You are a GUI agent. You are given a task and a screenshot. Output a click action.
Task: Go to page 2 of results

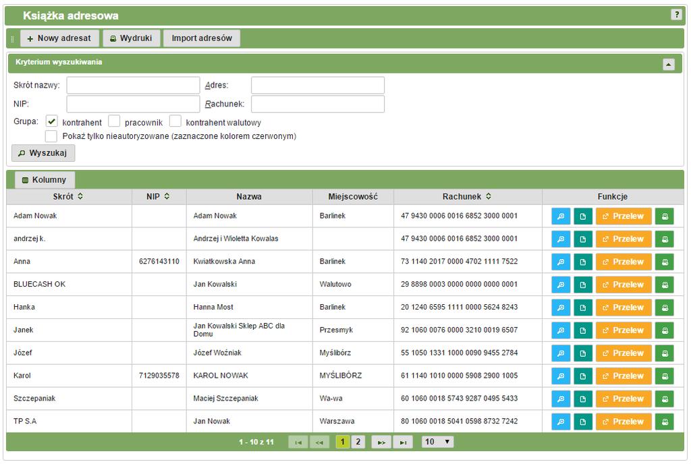coord(358,442)
